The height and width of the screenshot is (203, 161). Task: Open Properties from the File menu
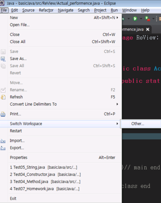(x=61, y=157)
